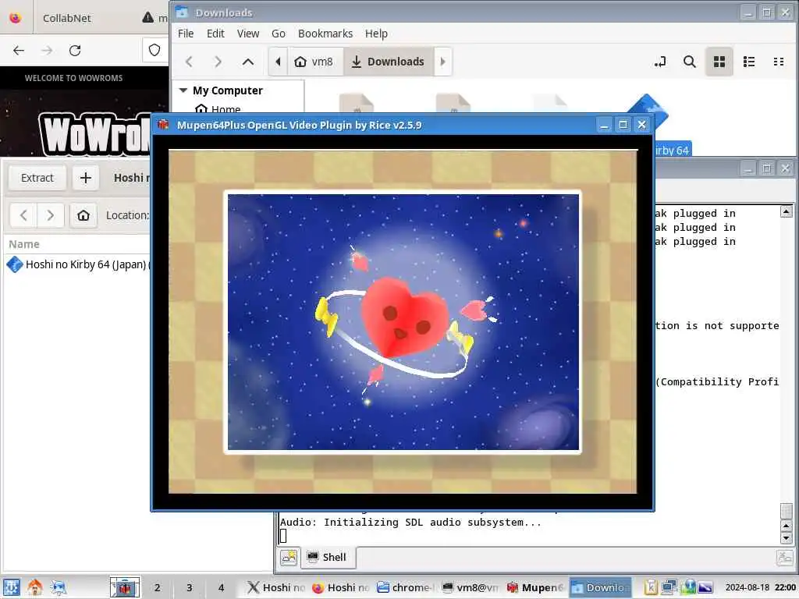Select workspace 1 in the pager
The height and width of the screenshot is (599, 799).
click(x=125, y=587)
